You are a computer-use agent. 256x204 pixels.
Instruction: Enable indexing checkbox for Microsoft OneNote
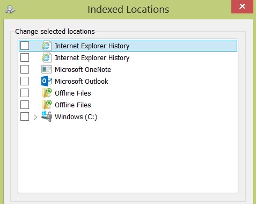coord(25,69)
